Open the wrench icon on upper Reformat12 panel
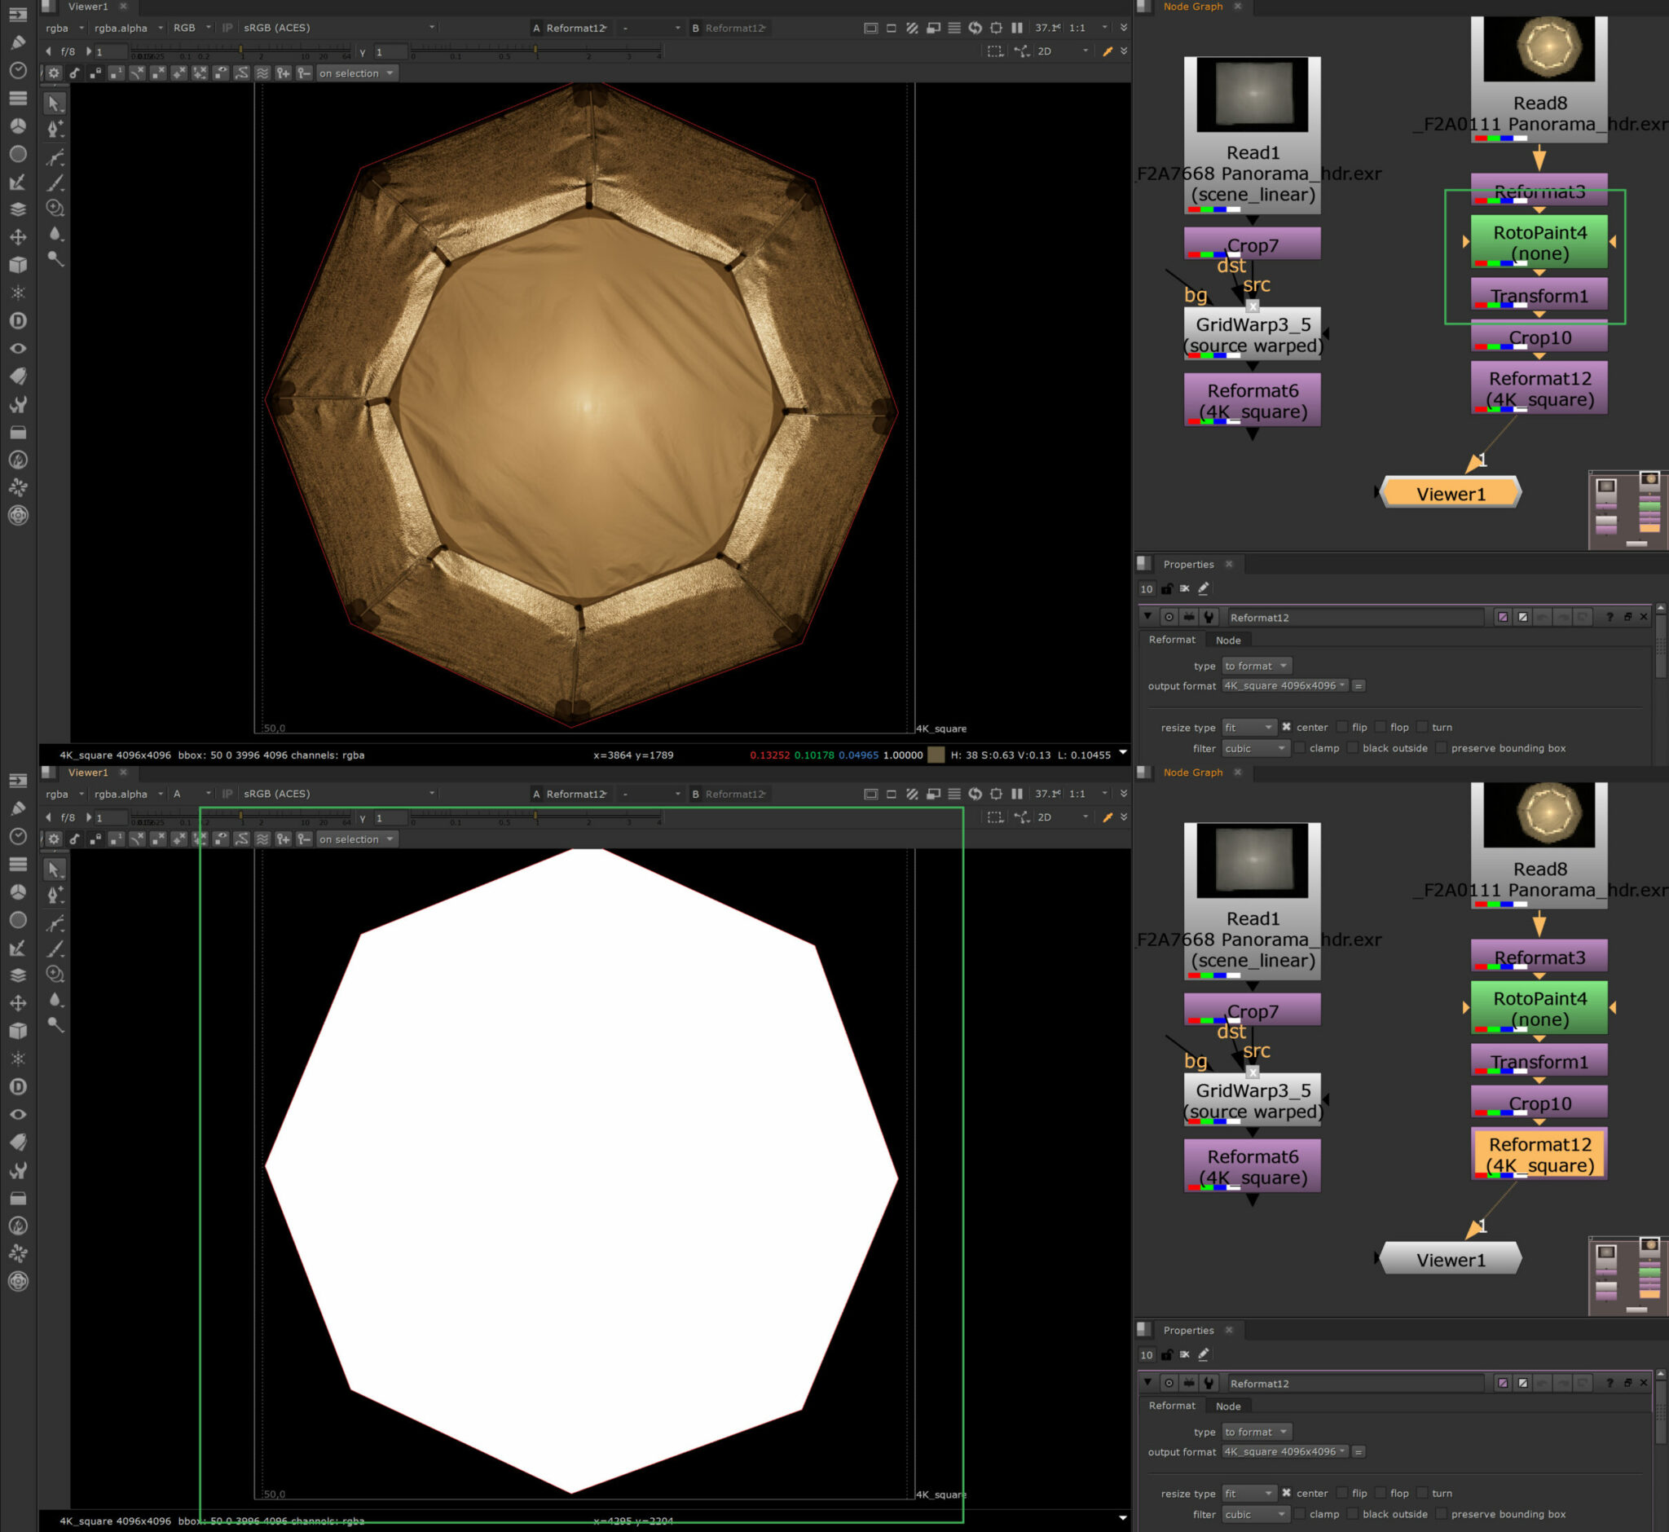Viewport: 1669px width, 1532px height. 1209,617
